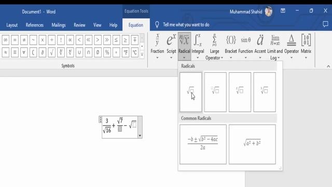Insert the intersection symbol
Image resolution: width=332 pixels, height=187 pixels.
pyautogui.click(x=89, y=52)
